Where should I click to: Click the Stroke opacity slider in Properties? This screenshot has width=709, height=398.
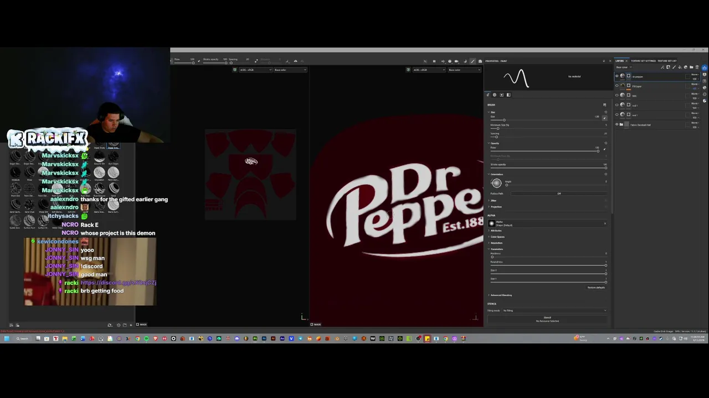[x=548, y=167]
